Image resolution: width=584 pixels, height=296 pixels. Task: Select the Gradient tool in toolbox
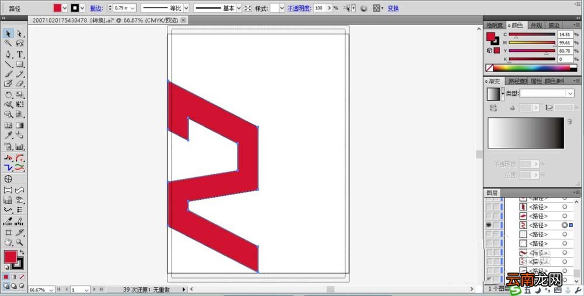pos(19,125)
